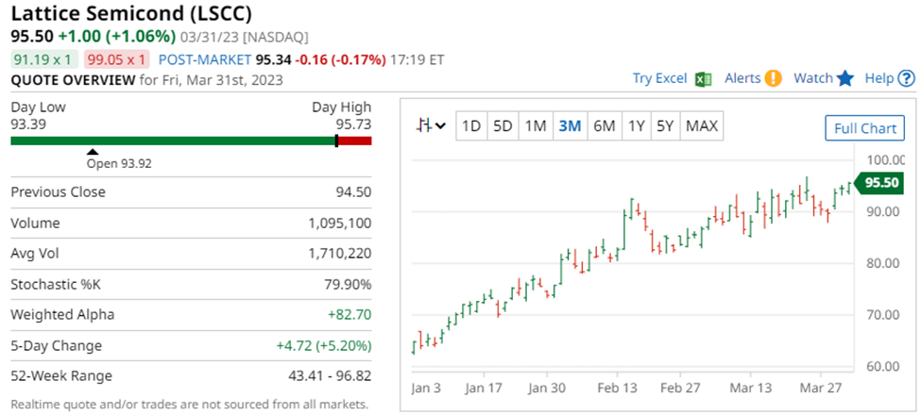Click the blue Watch star icon
Viewport: 921px width, 415px height.
pos(845,78)
